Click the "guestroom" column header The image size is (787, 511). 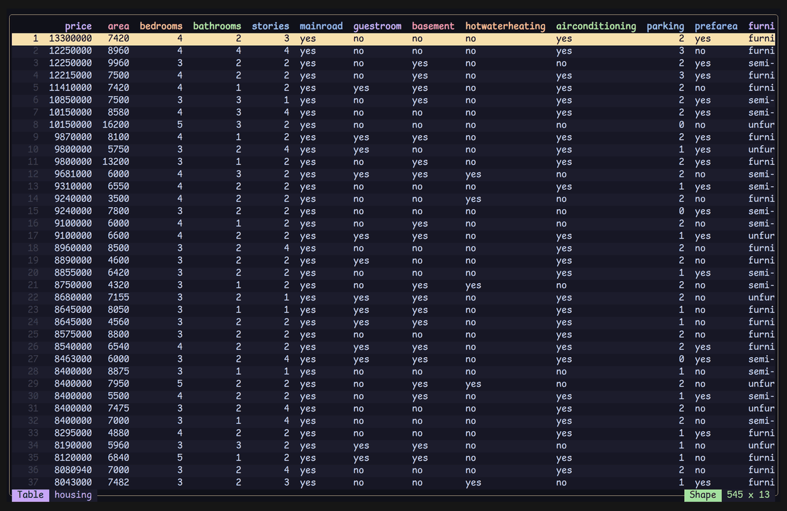pos(377,26)
